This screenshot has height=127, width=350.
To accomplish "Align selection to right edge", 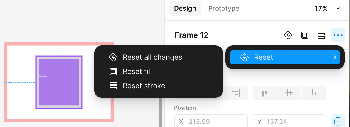I will tap(236, 93).
